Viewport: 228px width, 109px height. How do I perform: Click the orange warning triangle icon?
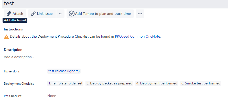tap(6, 37)
